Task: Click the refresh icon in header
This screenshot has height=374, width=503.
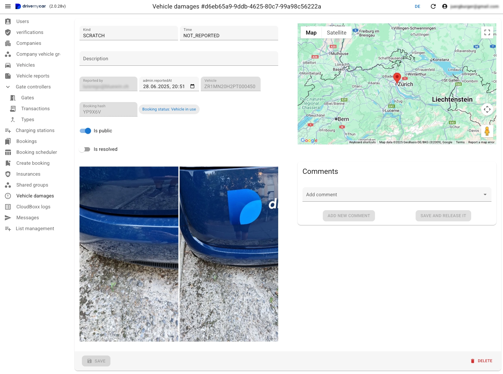Action: [x=433, y=6]
